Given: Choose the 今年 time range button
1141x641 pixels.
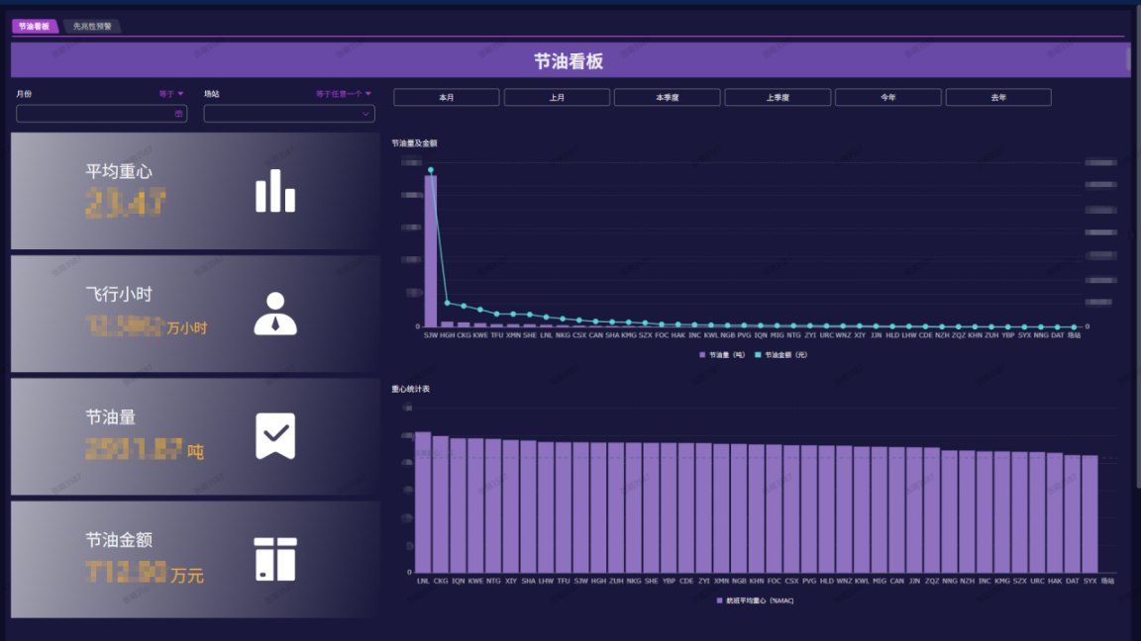Looking at the screenshot, I should [x=887, y=97].
